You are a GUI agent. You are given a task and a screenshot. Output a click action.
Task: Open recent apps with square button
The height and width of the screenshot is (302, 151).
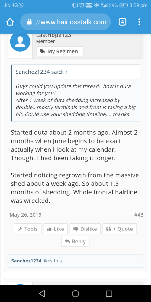(109, 293)
